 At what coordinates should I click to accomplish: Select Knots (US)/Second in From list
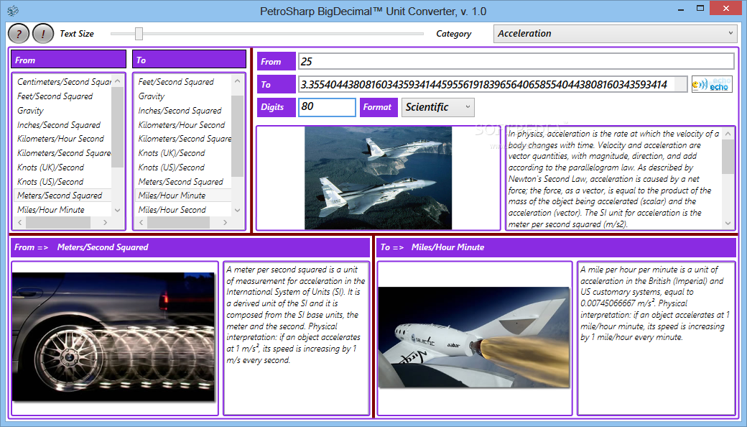63,182
